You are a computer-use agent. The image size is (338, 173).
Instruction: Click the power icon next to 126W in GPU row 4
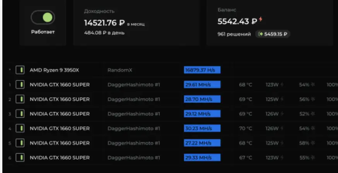pos(281,129)
